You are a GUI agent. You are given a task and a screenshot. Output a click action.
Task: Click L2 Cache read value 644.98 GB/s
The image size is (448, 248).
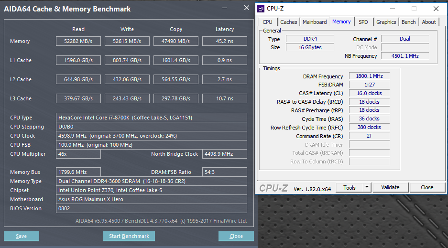click(78, 79)
